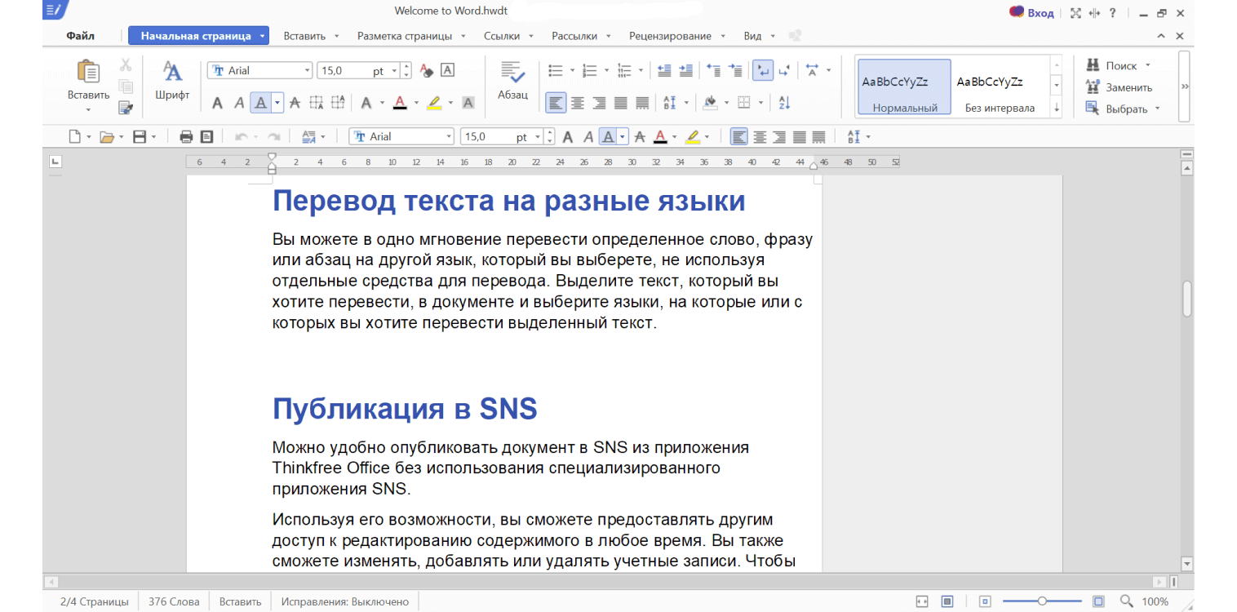Click the gray character shading A icon
Viewport: 1237px width, 612px height.
pyautogui.click(x=468, y=103)
